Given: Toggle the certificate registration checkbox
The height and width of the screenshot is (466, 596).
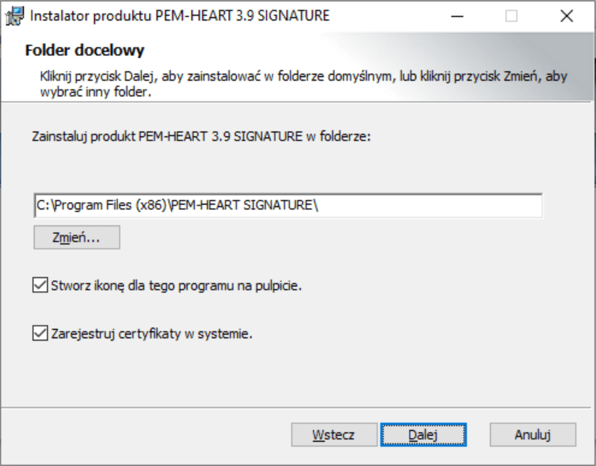Looking at the screenshot, I should (x=39, y=333).
